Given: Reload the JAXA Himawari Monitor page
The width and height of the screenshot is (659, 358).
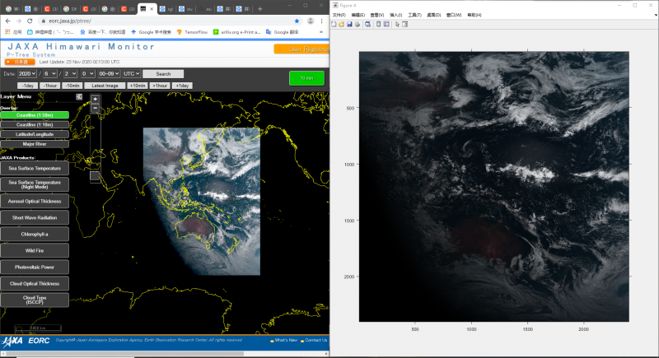Looking at the screenshot, I should (30, 21).
